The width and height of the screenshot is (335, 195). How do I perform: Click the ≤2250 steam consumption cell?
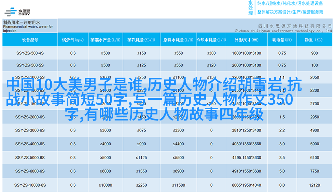click(x=141, y=185)
